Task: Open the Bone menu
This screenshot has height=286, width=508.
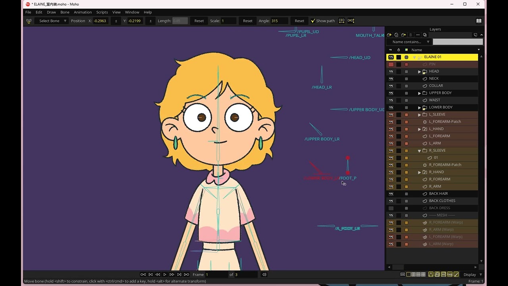Action: [x=65, y=12]
